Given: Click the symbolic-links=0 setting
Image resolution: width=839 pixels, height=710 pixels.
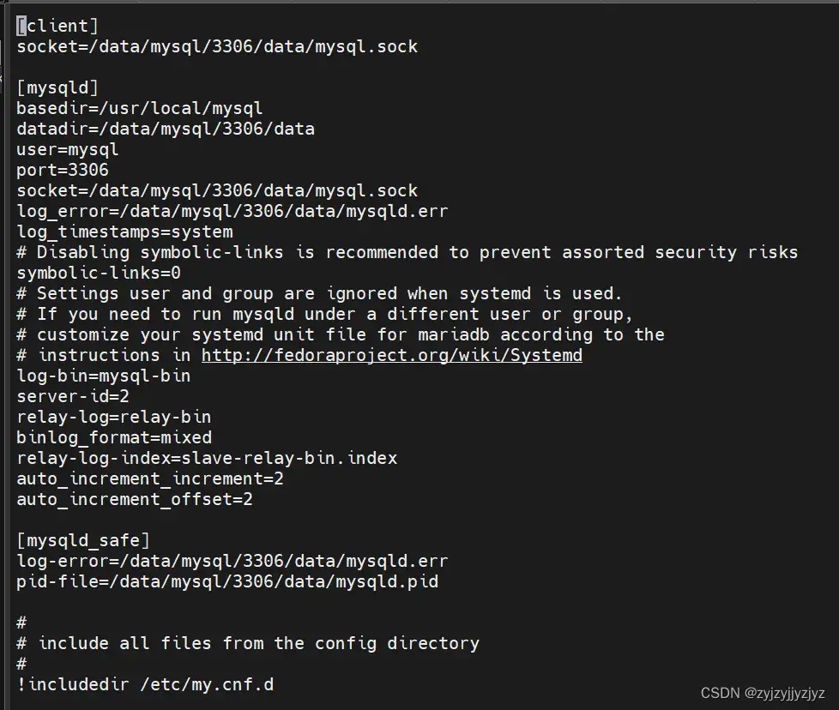Looking at the screenshot, I should [x=98, y=273].
